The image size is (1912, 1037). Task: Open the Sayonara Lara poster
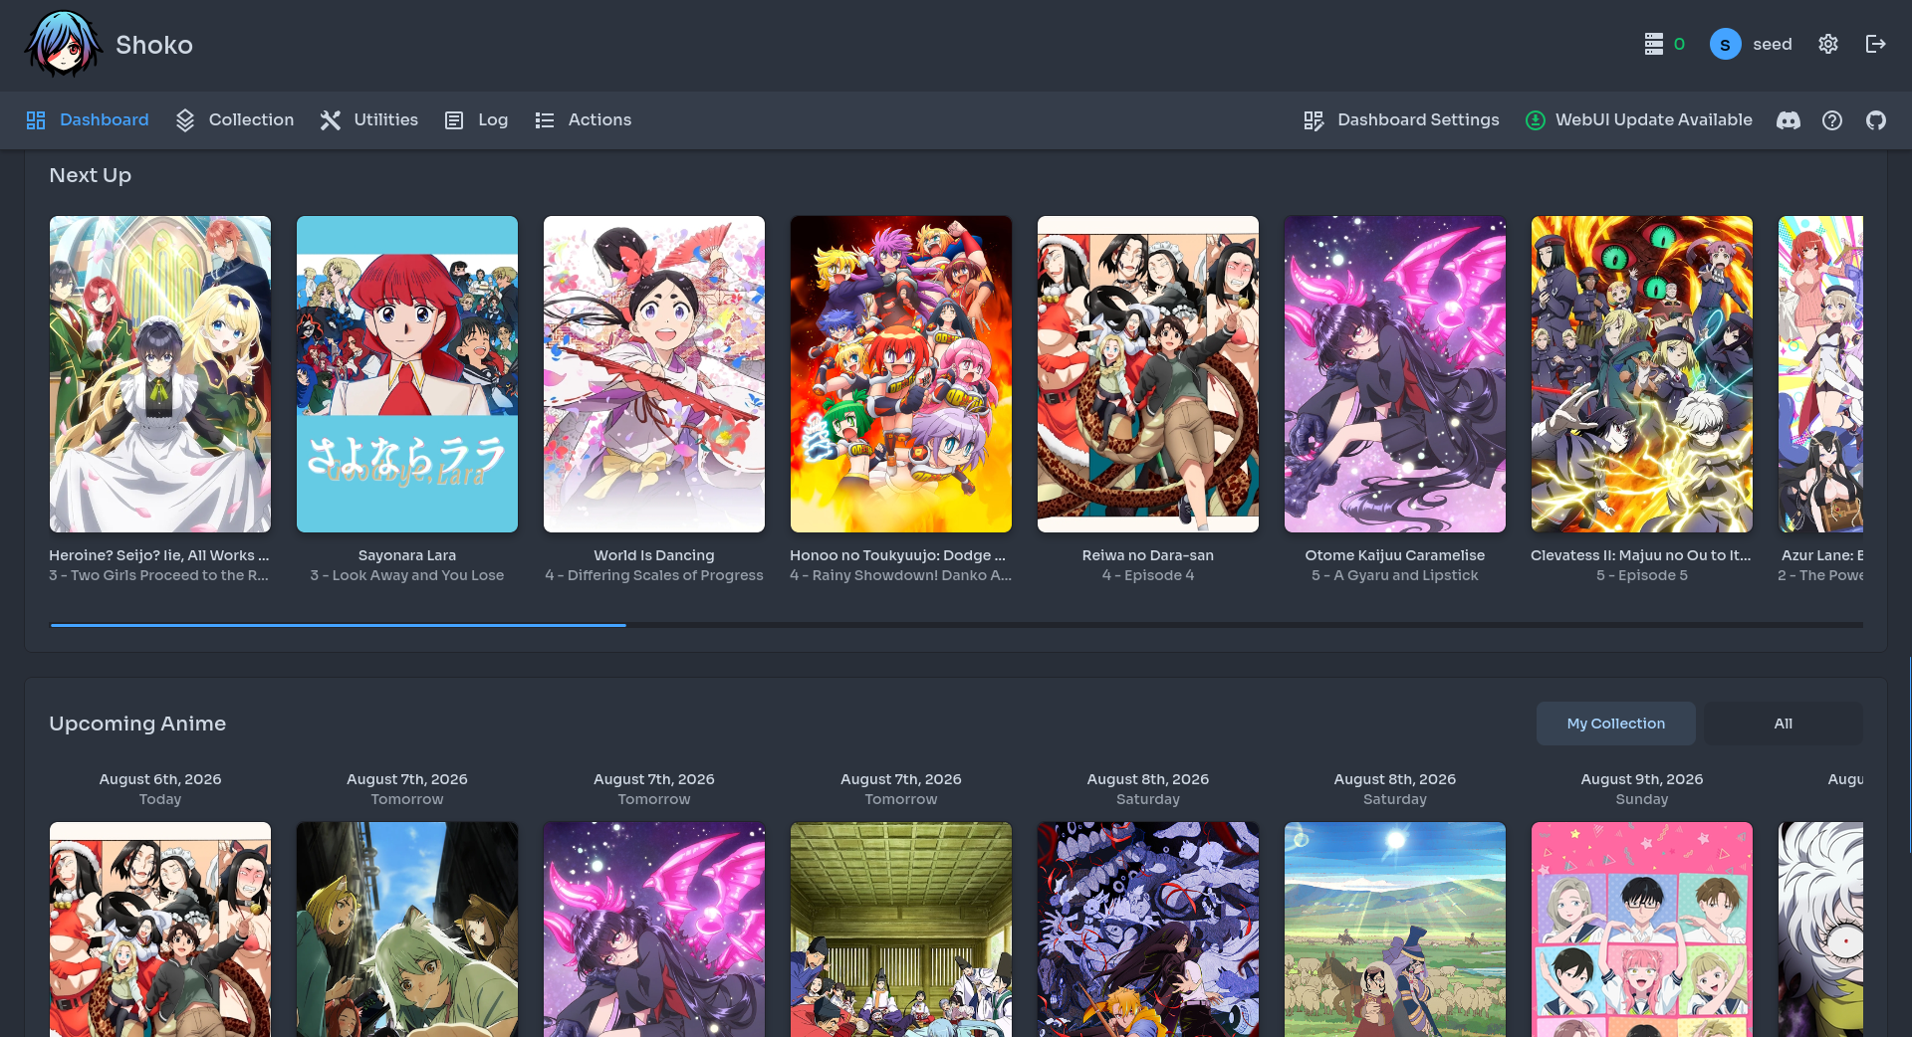407,374
